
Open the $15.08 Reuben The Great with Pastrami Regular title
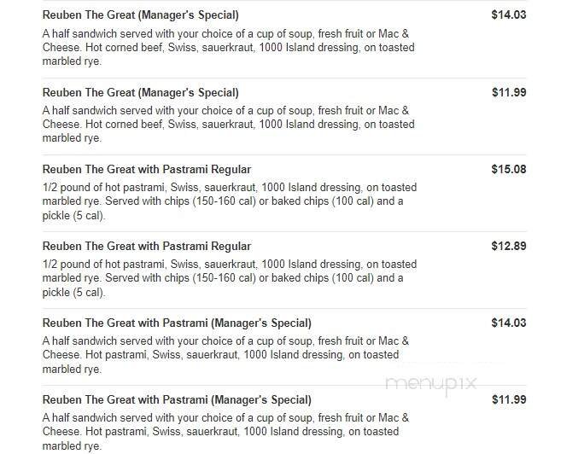click(146, 169)
